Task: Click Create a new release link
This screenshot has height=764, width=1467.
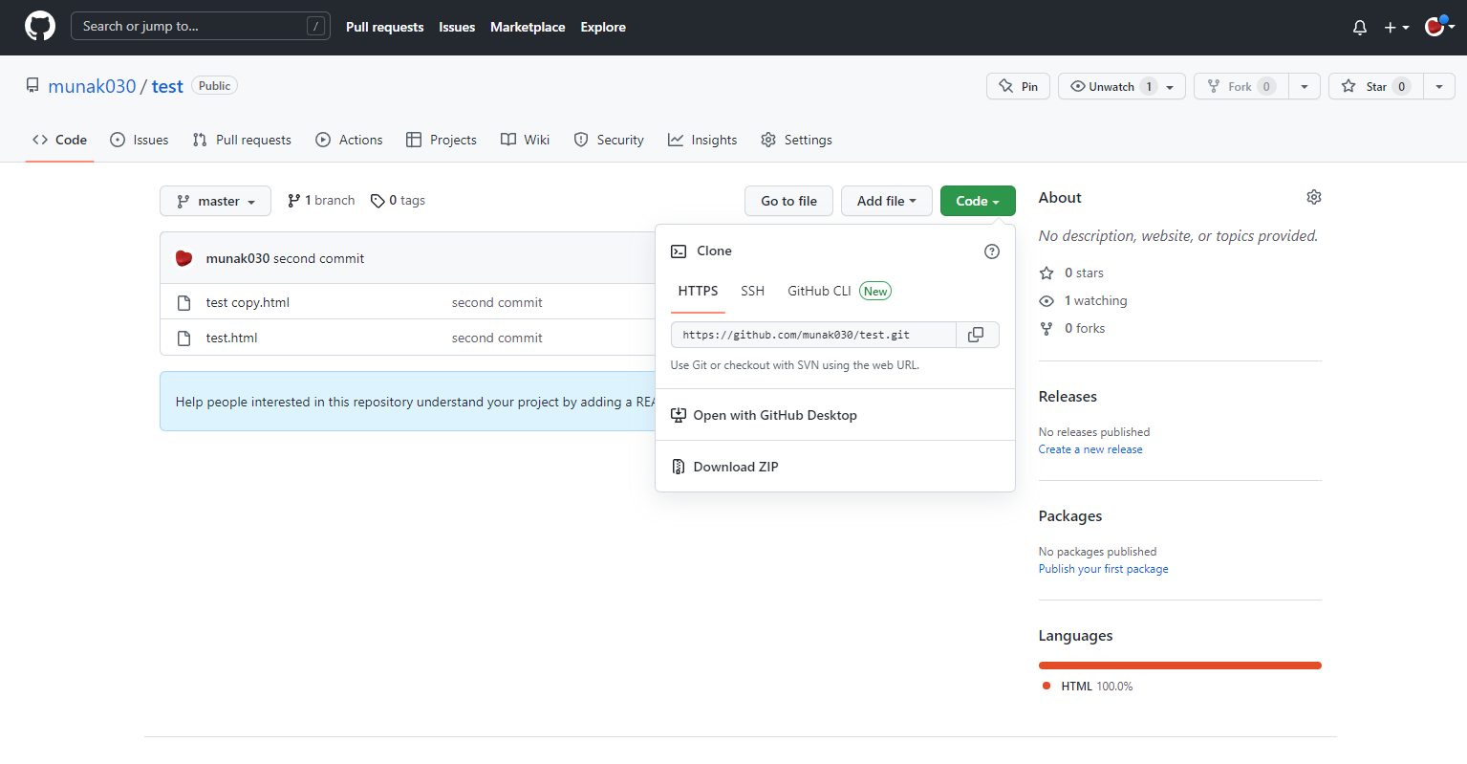Action: tap(1090, 449)
